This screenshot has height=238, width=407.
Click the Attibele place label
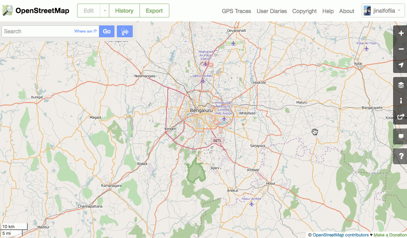coord(253,170)
